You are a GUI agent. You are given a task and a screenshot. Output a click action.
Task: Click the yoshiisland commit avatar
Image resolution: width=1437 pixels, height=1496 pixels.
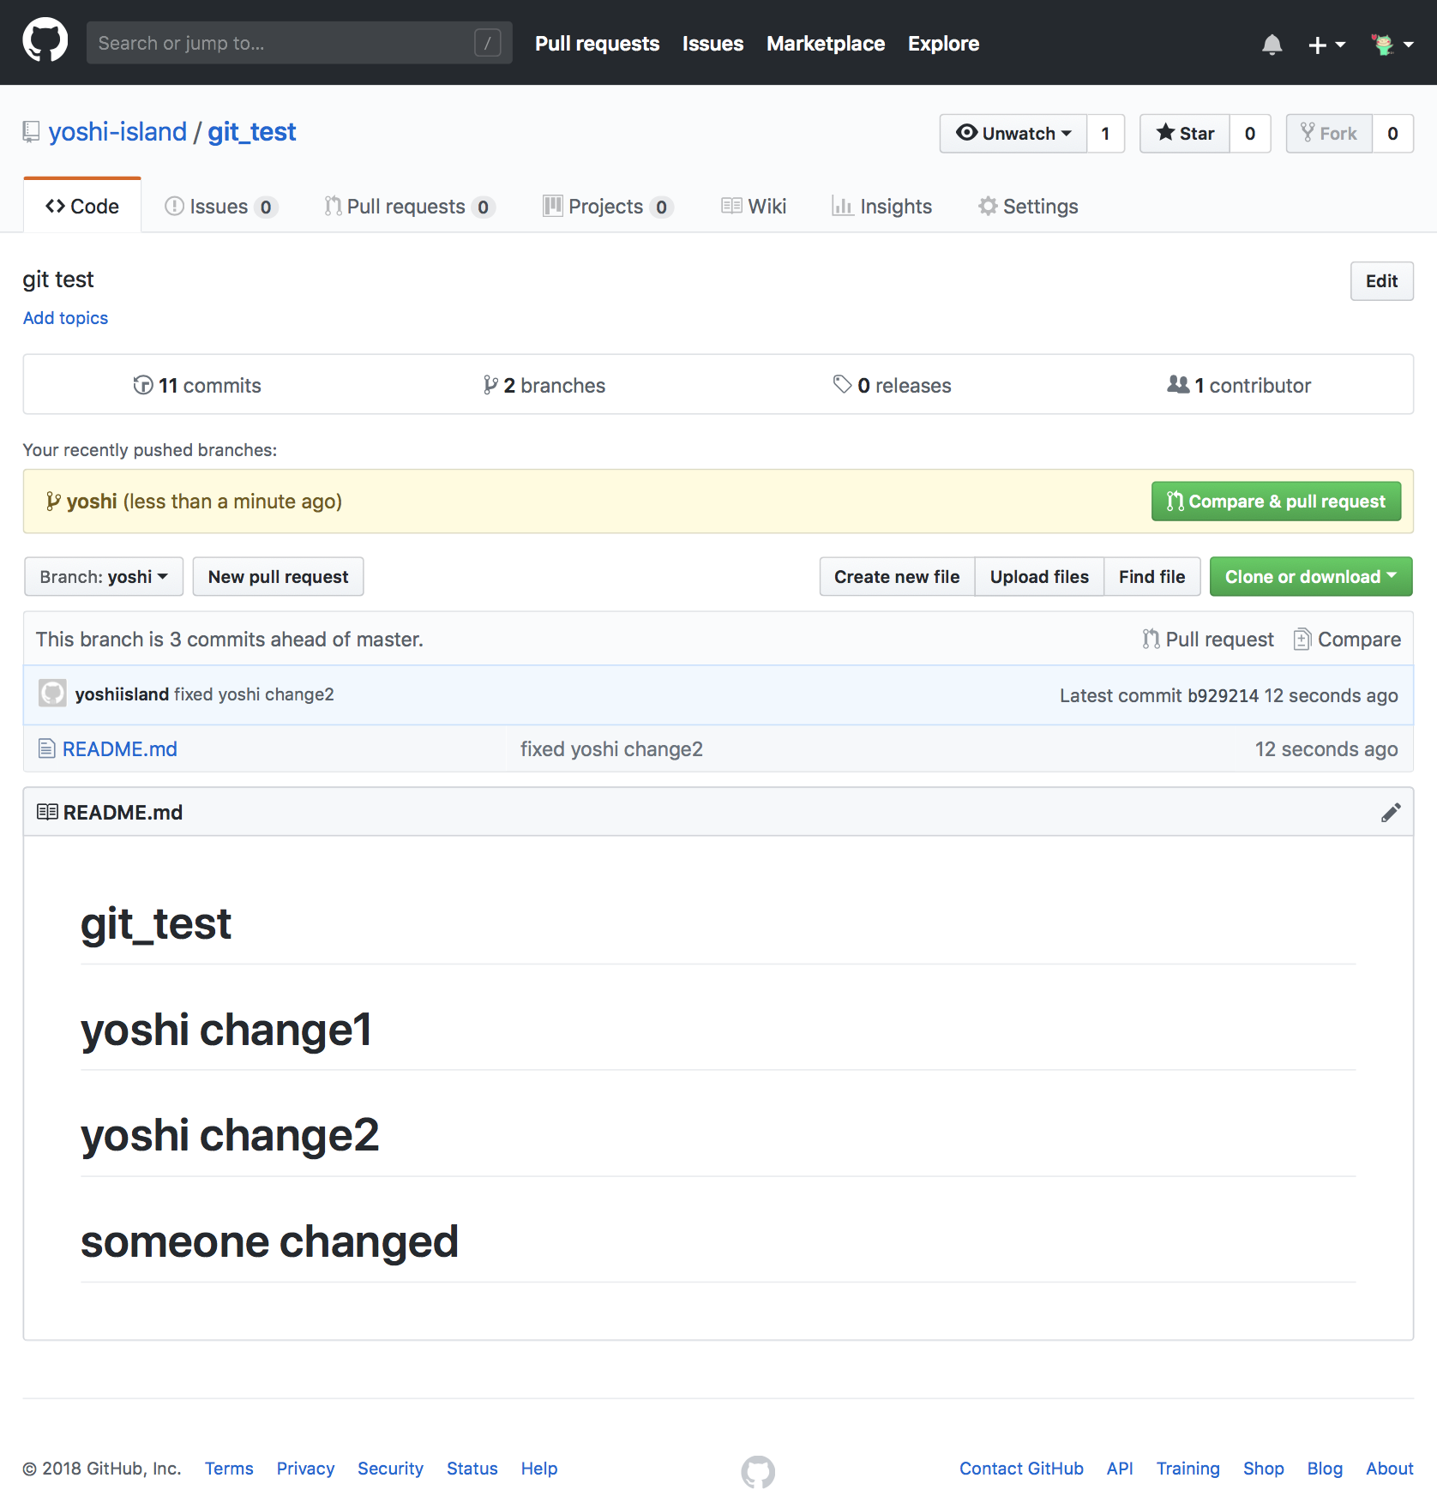(52, 694)
